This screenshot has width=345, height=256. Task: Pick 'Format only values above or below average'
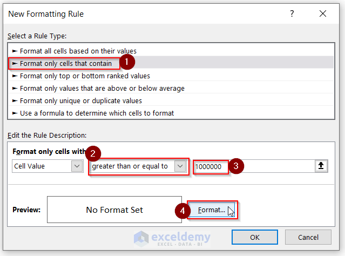[x=102, y=88]
